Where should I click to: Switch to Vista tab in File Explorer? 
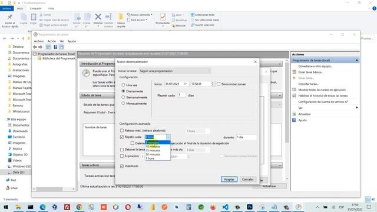coord(51,8)
